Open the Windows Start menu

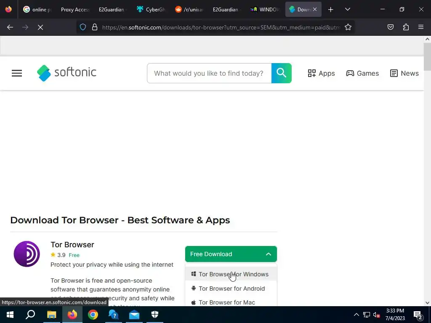click(x=10, y=315)
